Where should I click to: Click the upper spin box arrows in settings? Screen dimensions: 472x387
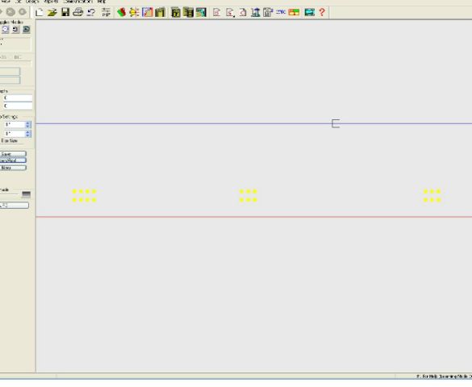coord(27,124)
